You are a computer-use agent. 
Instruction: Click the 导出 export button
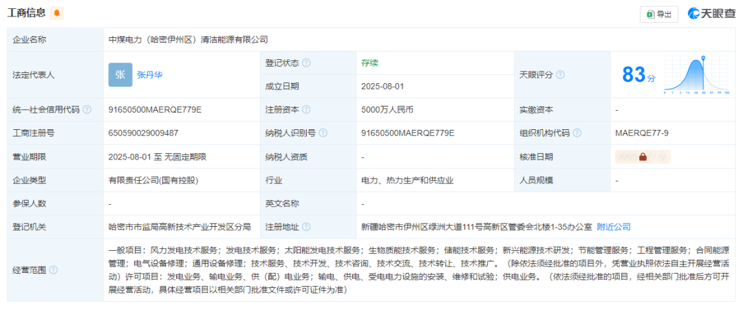pyautogui.click(x=658, y=14)
